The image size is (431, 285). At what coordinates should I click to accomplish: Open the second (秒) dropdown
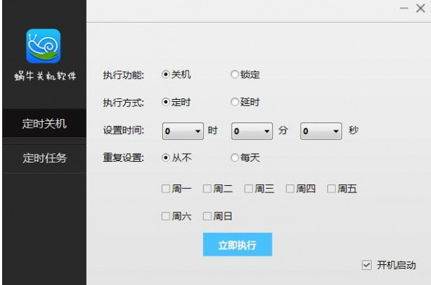pos(321,131)
